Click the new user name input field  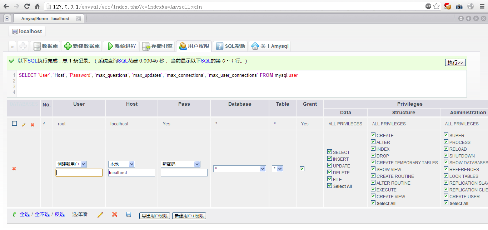[79, 173]
